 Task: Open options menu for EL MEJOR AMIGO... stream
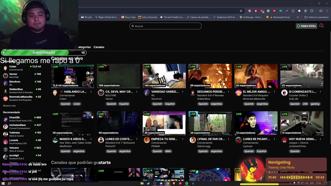[x=274, y=92]
